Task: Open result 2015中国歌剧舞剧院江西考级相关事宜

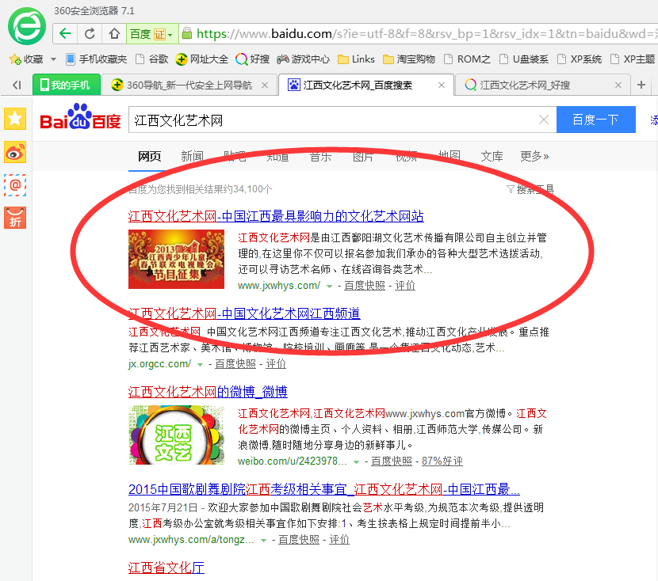Action: coord(324,489)
